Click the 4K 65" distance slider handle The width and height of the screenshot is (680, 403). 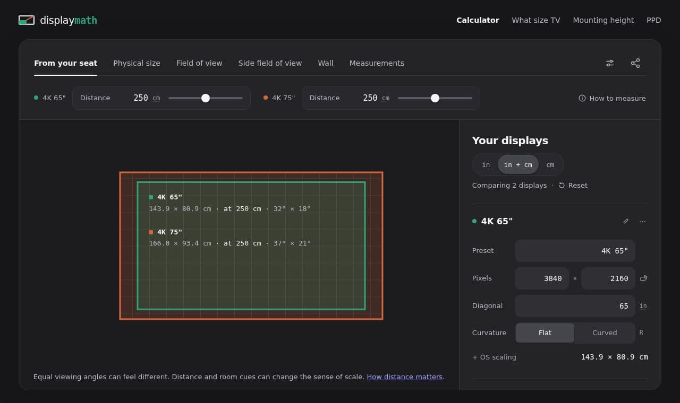click(x=206, y=98)
